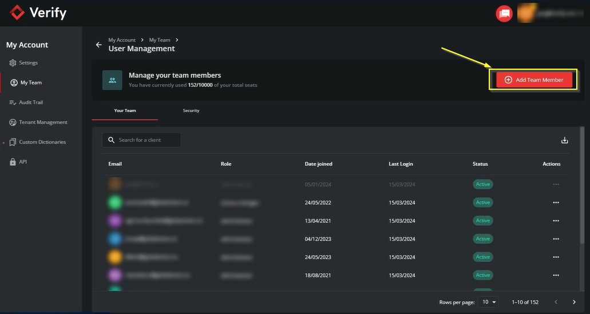Select the Your Team tab

125,110
